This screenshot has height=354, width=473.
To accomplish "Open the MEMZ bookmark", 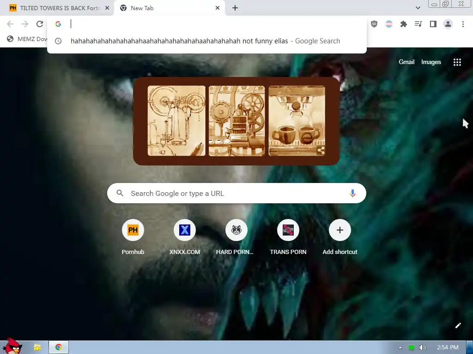I will tap(27, 39).
